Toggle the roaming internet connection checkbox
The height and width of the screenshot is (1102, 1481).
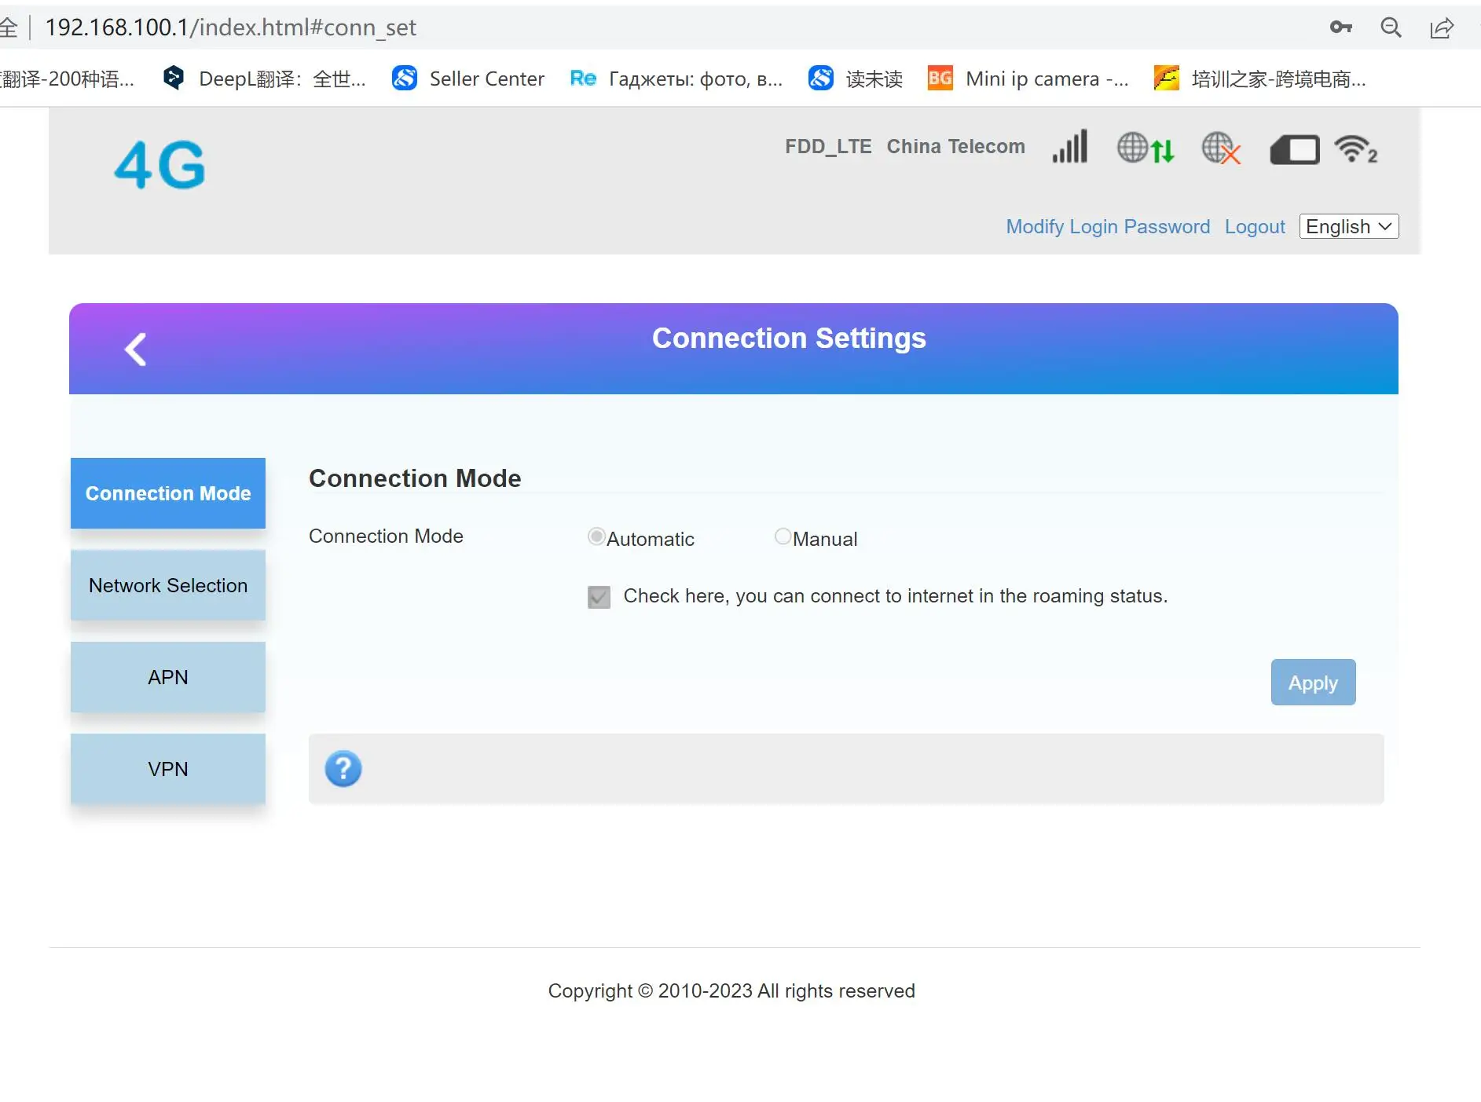(599, 597)
